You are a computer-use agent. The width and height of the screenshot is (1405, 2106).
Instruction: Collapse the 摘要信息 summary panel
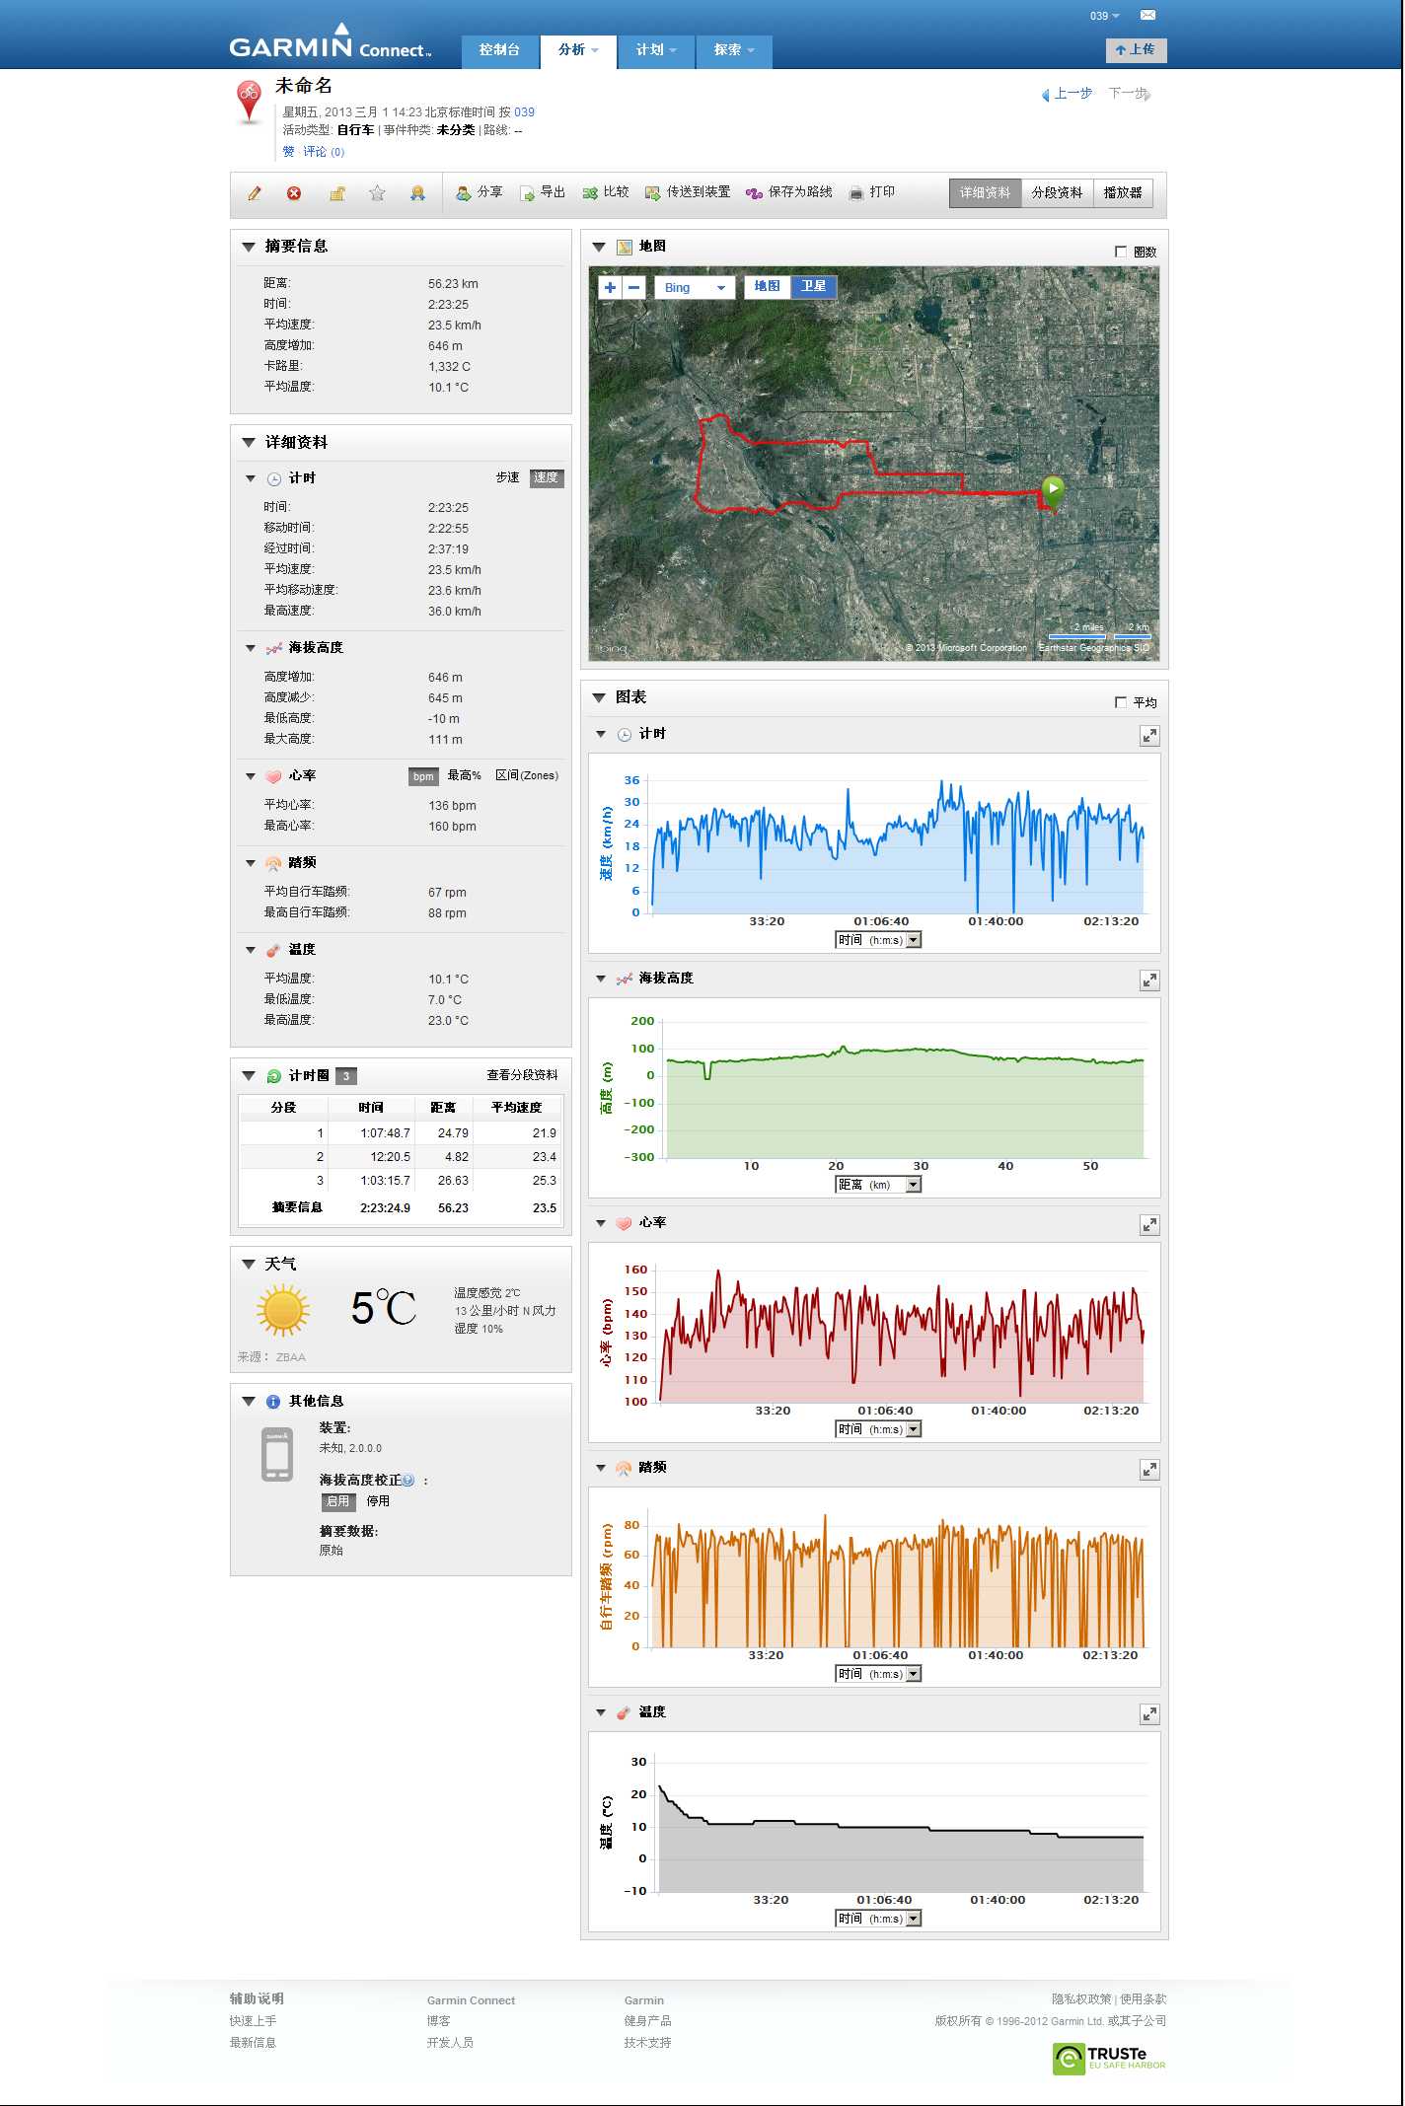[x=249, y=247]
